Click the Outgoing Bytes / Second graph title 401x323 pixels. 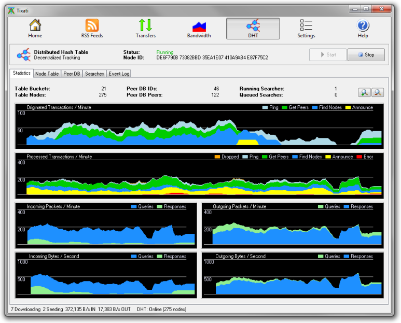tap(240, 256)
